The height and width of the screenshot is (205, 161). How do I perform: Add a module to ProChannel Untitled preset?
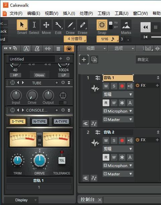coord(61,58)
